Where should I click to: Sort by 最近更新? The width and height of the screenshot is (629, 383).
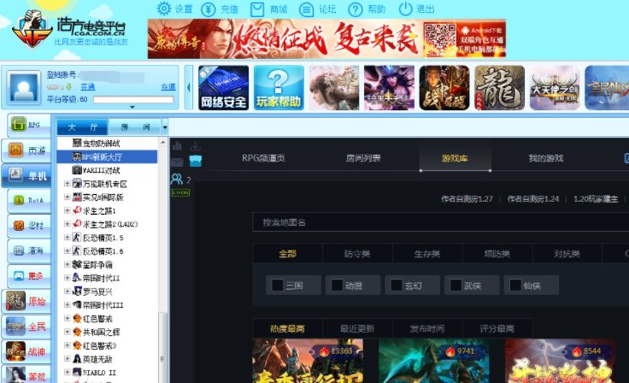[357, 329]
